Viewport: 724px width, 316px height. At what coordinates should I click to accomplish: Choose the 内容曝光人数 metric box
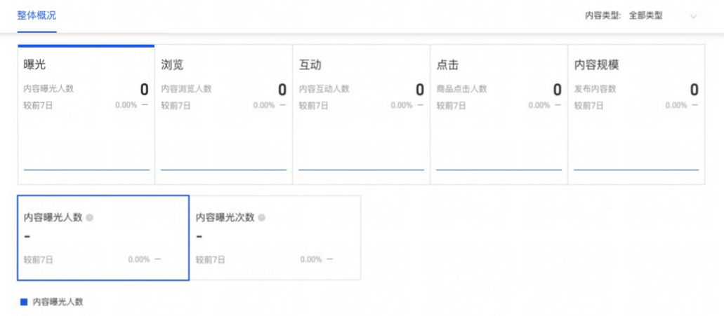(103, 238)
